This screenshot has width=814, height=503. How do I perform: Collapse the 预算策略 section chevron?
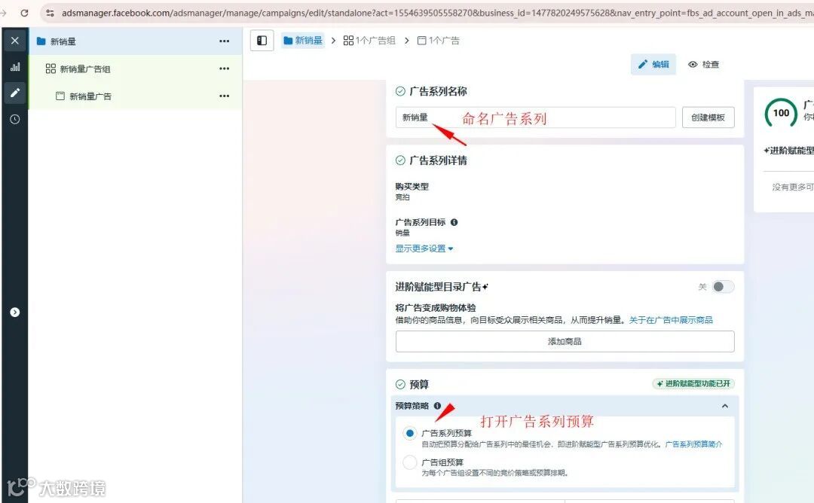[x=725, y=406]
